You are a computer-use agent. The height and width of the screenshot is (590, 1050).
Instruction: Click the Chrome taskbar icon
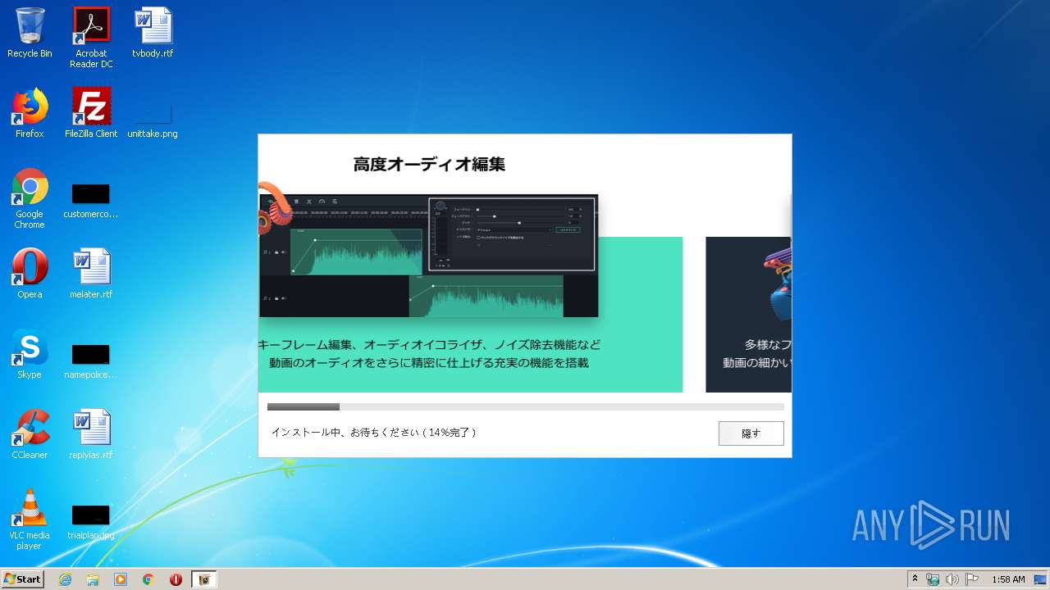point(148,579)
